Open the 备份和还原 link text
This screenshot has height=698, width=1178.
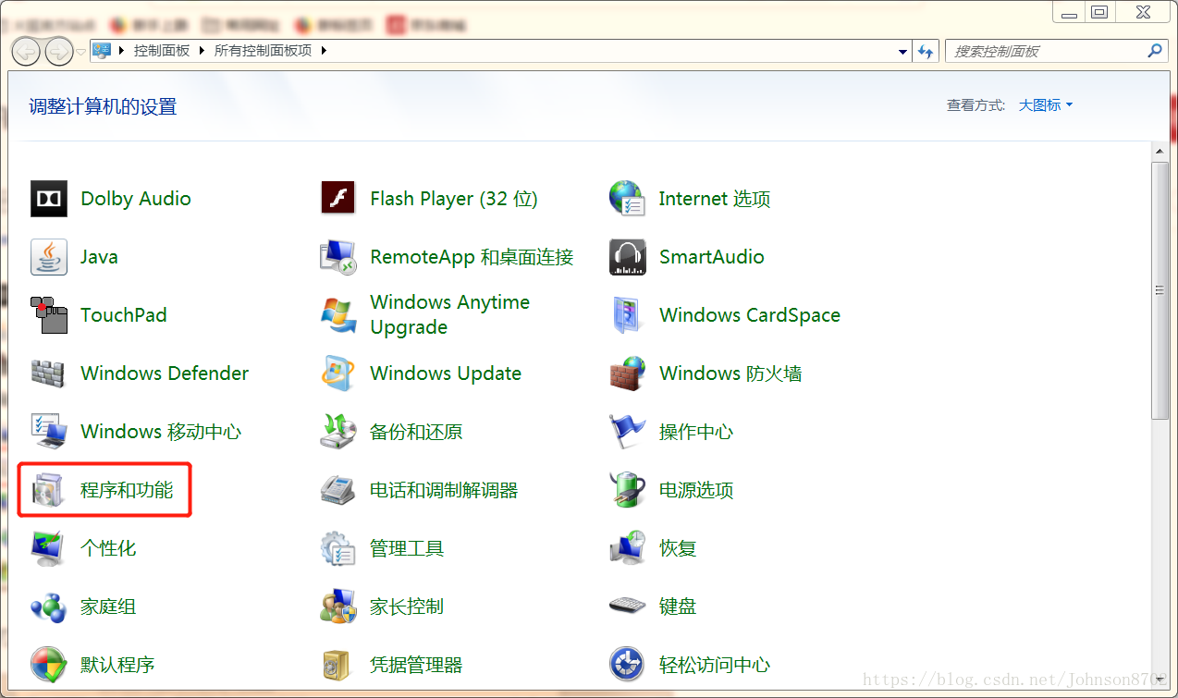pyautogui.click(x=416, y=432)
